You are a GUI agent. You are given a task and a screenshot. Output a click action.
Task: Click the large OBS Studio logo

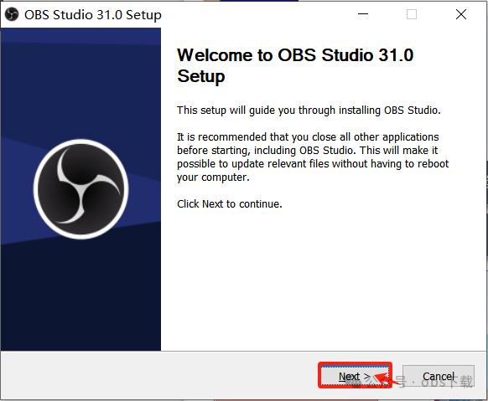pos(81,189)
